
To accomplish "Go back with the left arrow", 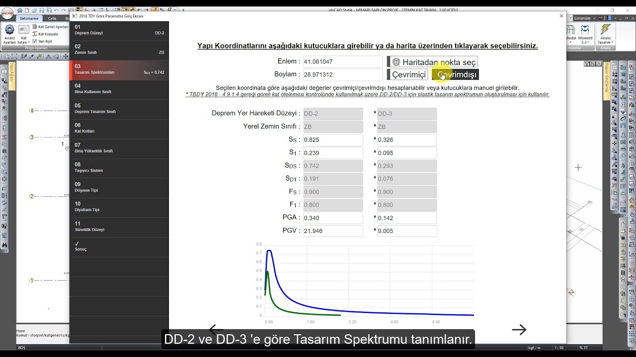I will tap(216, 329).
